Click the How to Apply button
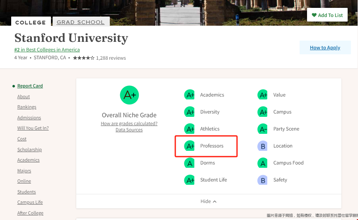Viewport: 358px width, 220px height. (x=325, y=48)
